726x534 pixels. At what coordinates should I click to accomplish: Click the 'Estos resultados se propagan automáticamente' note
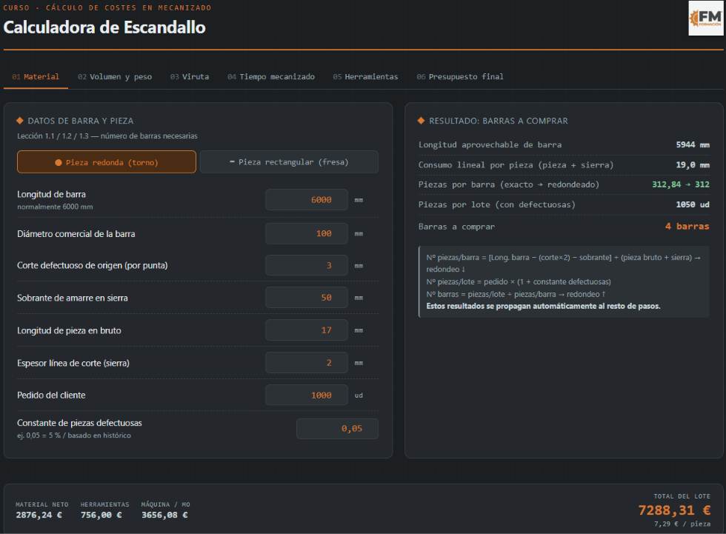(x=543, y=307)
